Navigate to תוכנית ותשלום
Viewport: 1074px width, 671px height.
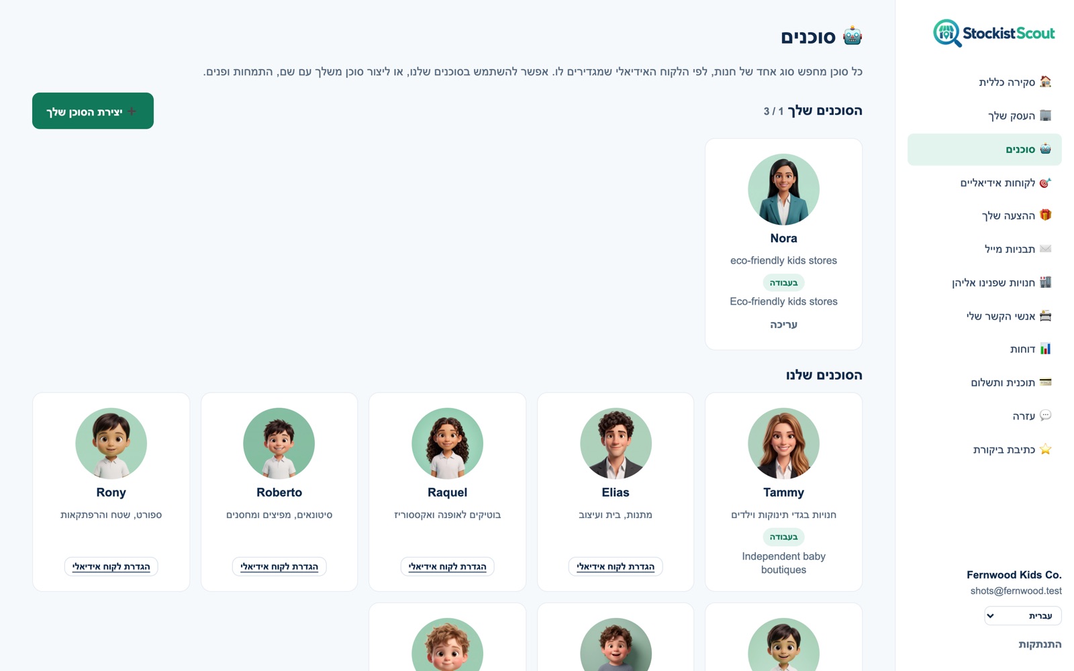(985, 382)
